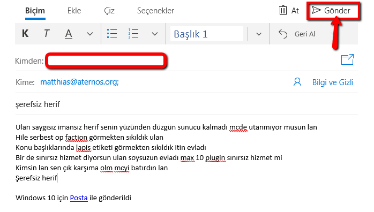
Task: Click line starting Ulan saygısız imansız
Action: click(x=166, y=127)
